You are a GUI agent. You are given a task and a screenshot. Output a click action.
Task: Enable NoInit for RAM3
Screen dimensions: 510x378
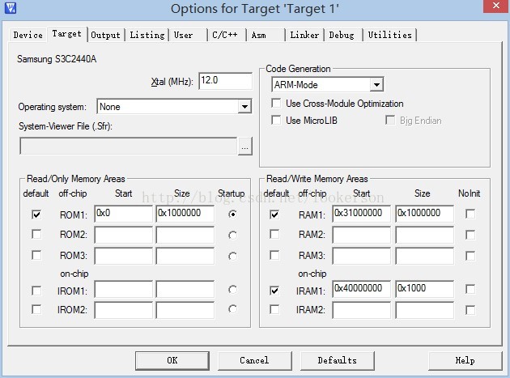tap(470, 256)
